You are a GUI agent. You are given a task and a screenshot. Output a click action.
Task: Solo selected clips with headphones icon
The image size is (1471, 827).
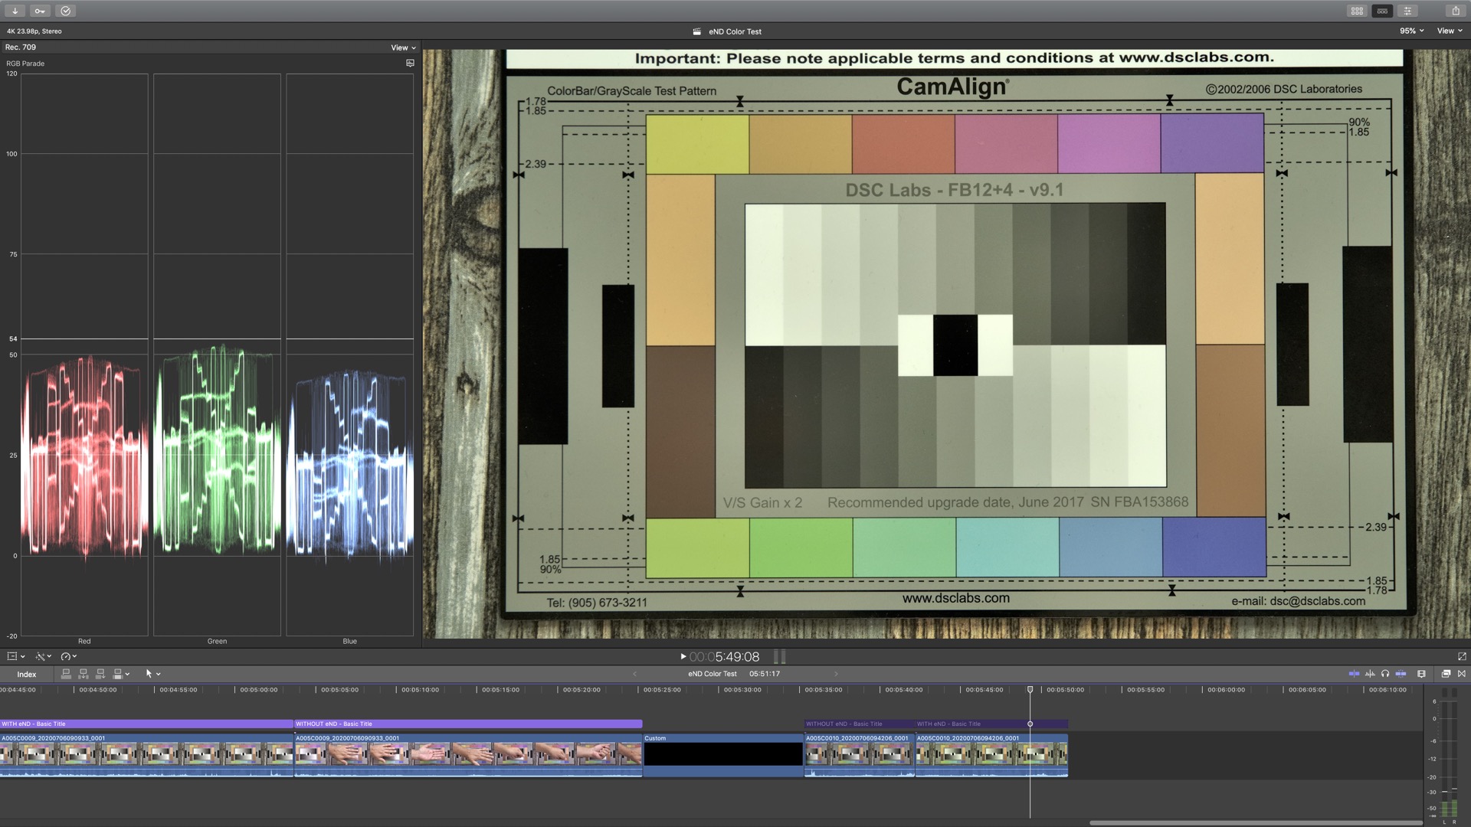[x=1385, y=674]
